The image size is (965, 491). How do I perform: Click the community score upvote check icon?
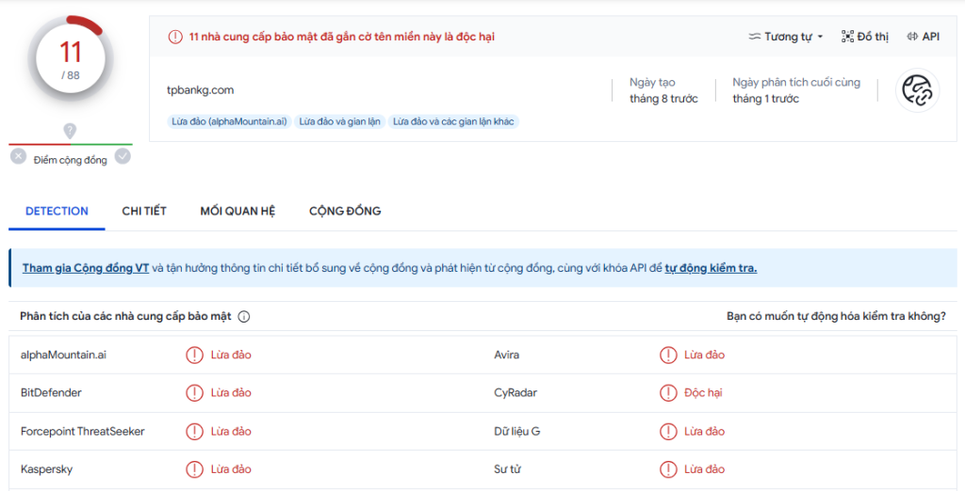click(x=123, y=157)
